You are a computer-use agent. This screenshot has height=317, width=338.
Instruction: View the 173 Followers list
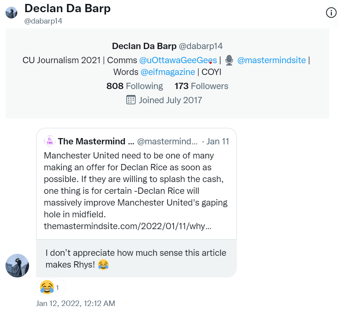tap(201, 86)
